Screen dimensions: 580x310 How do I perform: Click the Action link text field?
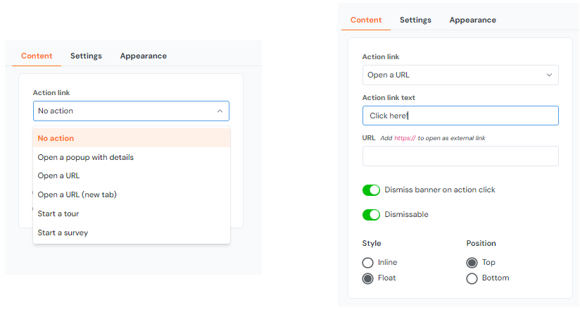click(460, 116)
